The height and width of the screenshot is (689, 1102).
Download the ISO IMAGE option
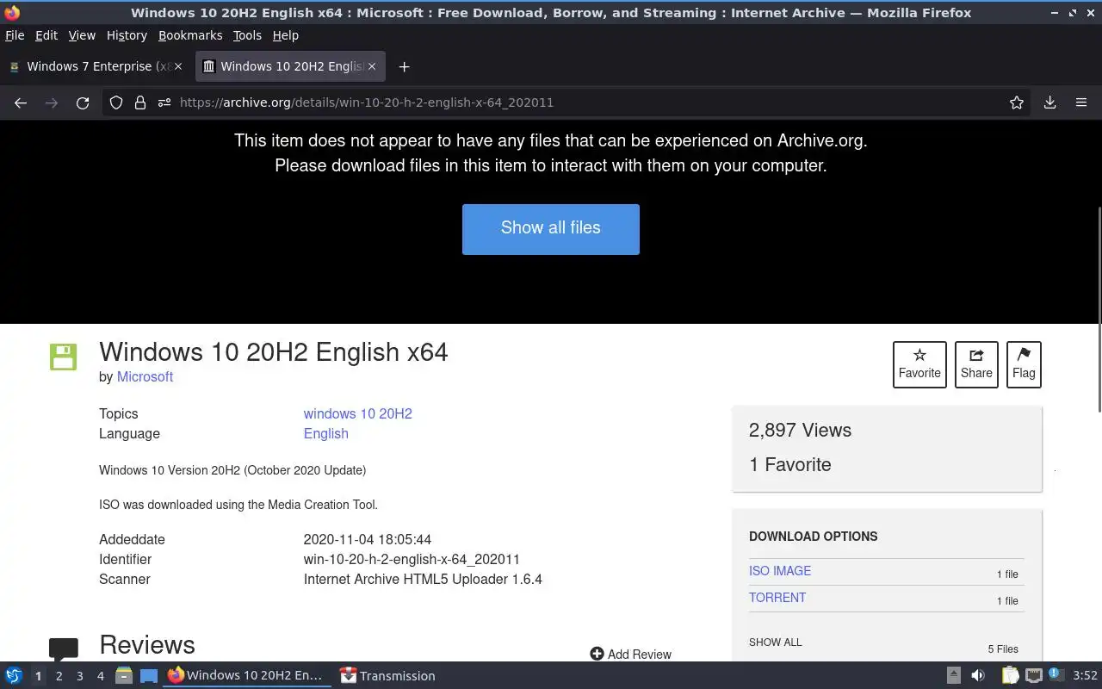(x=780, y=570)
